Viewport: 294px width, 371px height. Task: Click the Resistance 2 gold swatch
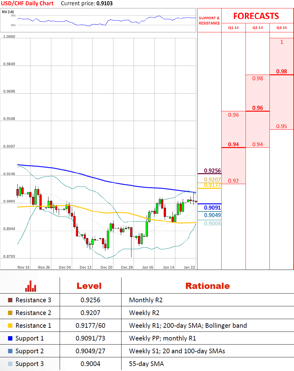pyautogui.click(x=10, y=313)
